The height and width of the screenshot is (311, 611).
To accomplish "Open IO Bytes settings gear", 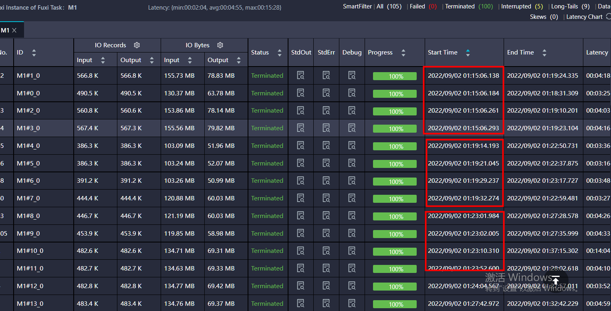I will (220, 45).
